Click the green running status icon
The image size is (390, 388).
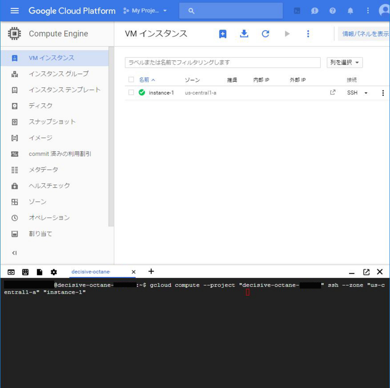[142, 92]
